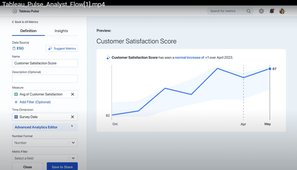Click the ESG data source icon
Viewport: 297px width, 170px height.
(x=14, y=48)
